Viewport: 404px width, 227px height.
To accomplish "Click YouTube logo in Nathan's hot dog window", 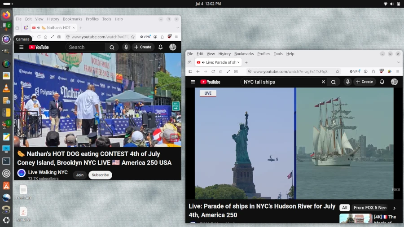I will click(39, 47).
